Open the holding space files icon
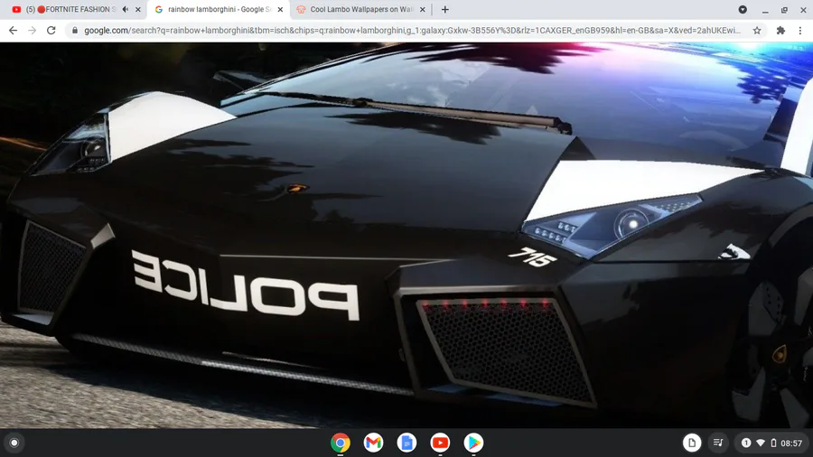Image resolution: width=813 pixels, height=457 pixels. 692,443
